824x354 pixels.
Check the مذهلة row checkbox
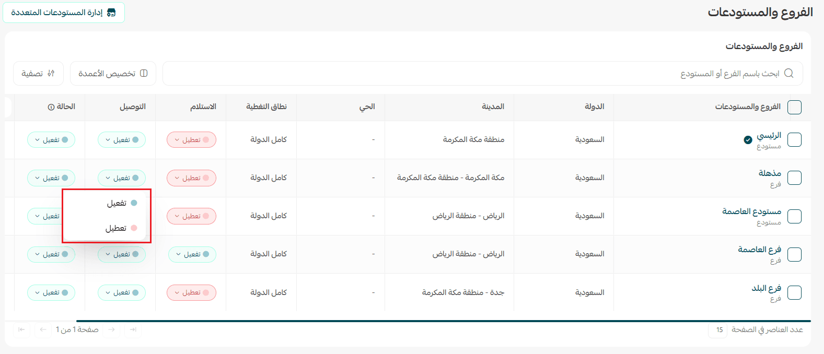794,178
